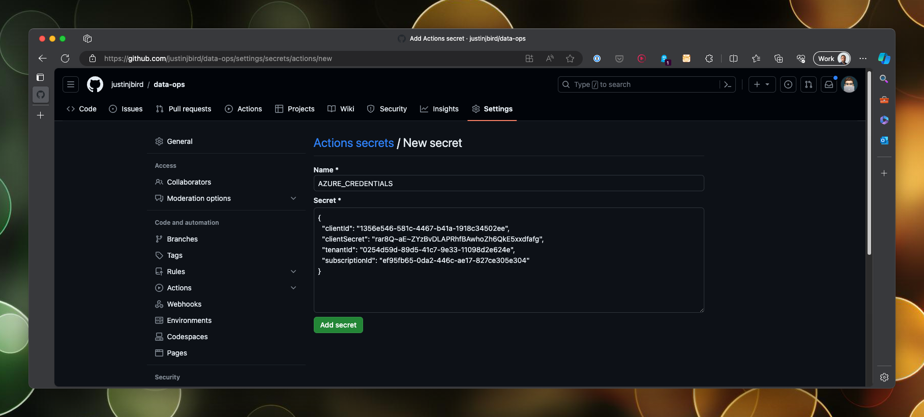Switch to the Pull requests tab
The image size is (924, 417).
point(184,109)
